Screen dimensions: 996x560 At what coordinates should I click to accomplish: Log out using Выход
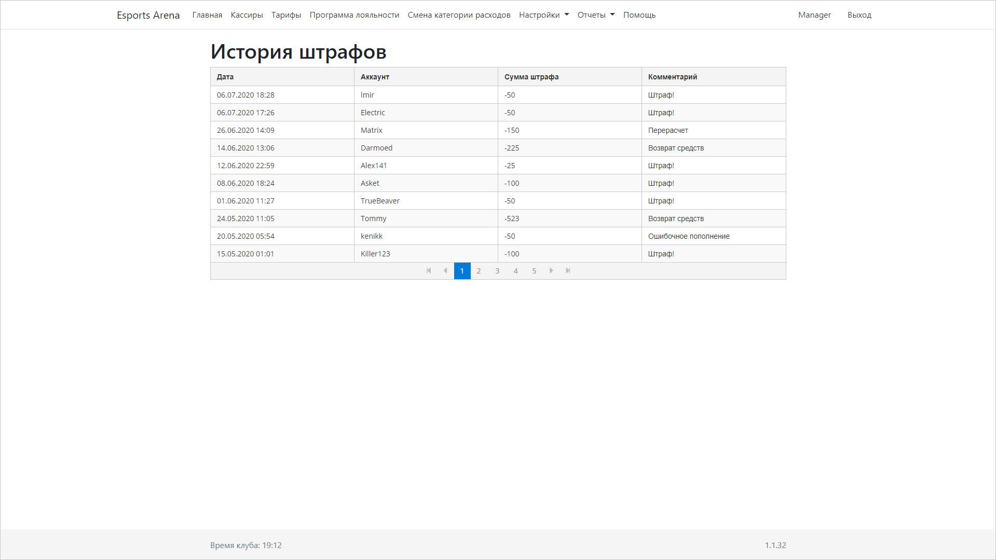pos(859,15)
